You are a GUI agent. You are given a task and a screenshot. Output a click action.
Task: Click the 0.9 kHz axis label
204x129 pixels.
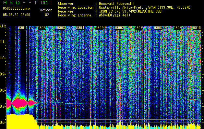[x=3, y=74]
